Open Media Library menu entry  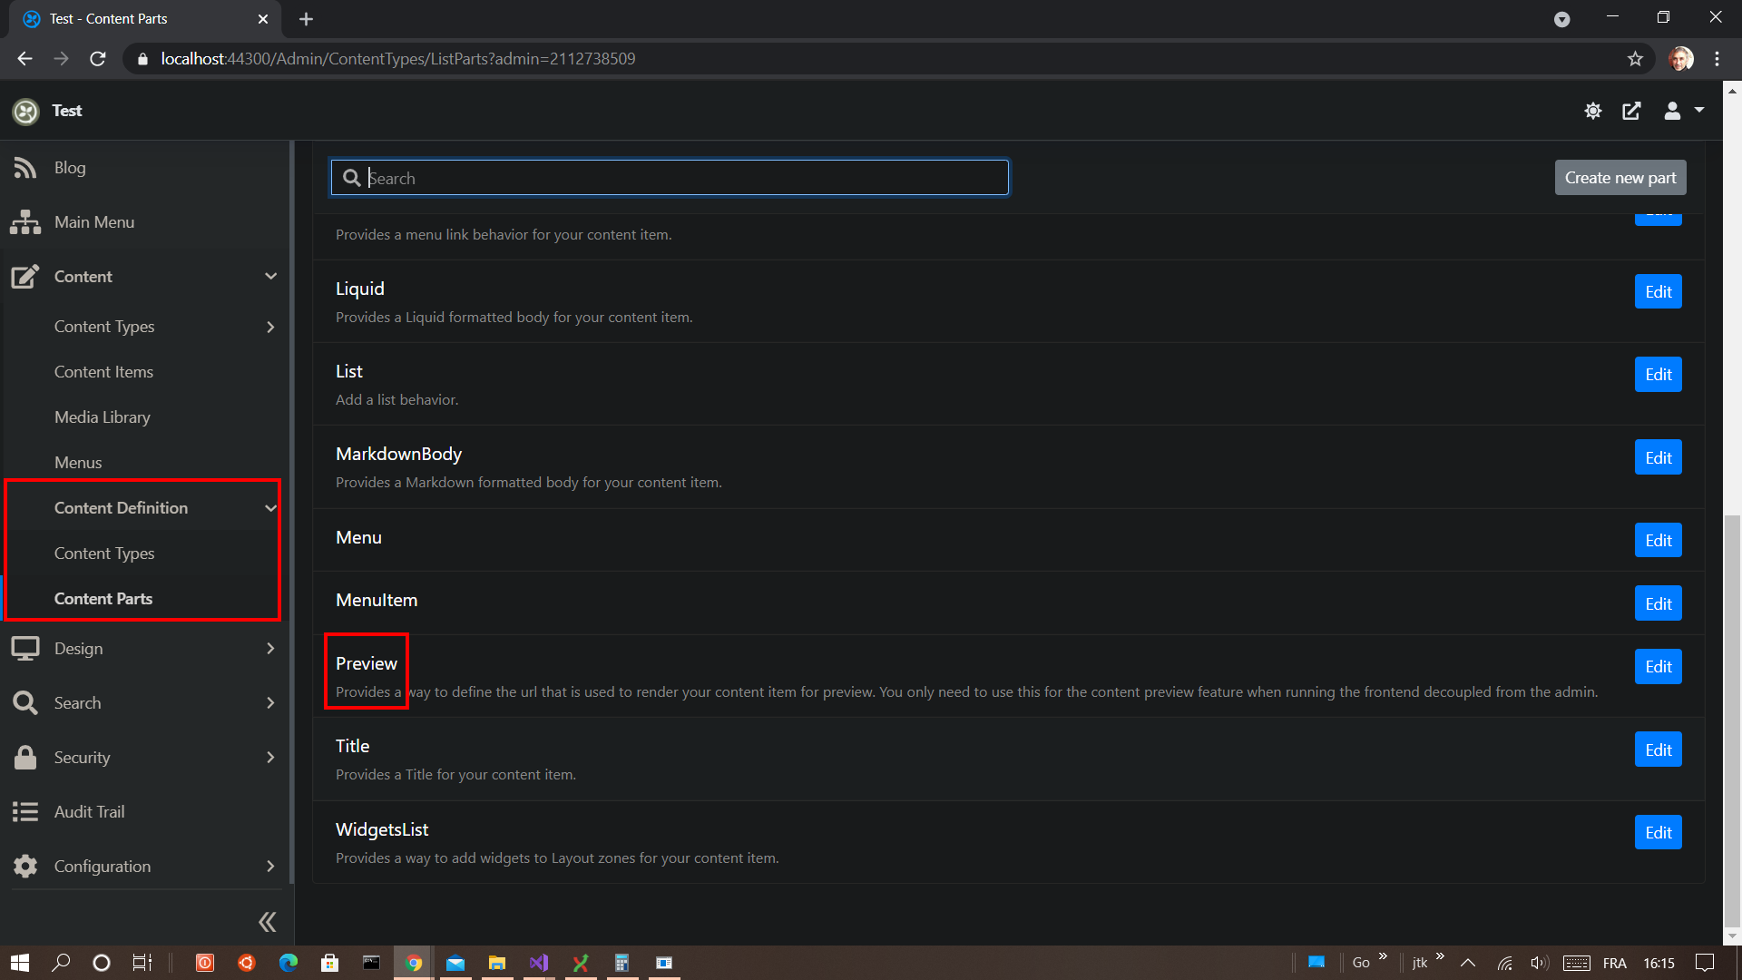(x=102, y=417)
